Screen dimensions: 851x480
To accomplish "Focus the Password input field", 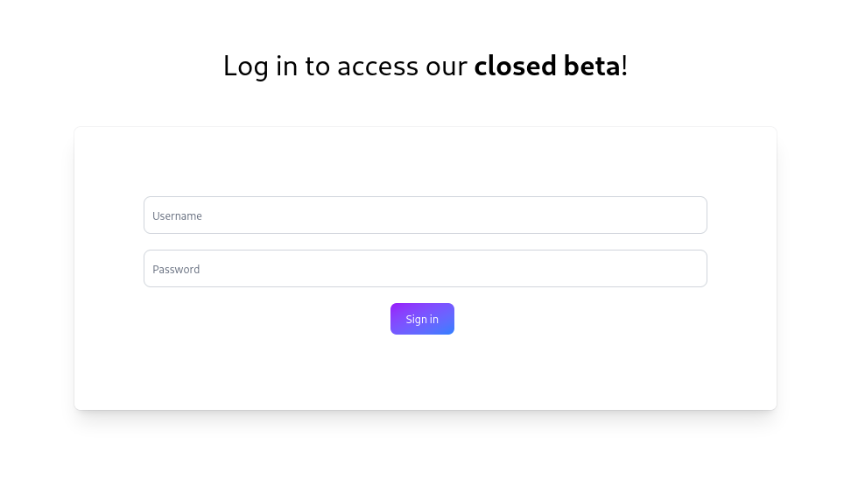I will point(425,269).
